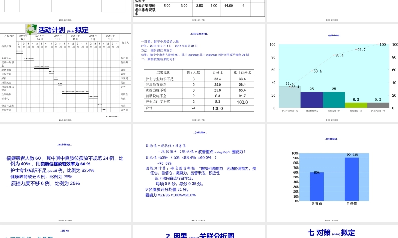Click the line '方法：圈员担任调查员'
The height and width of the screenshot is (238, 398).
[156, 50]
